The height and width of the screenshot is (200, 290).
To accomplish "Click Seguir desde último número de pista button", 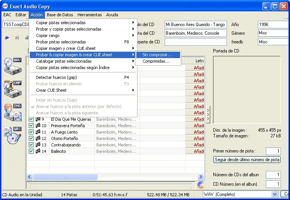I will point(247,160).
